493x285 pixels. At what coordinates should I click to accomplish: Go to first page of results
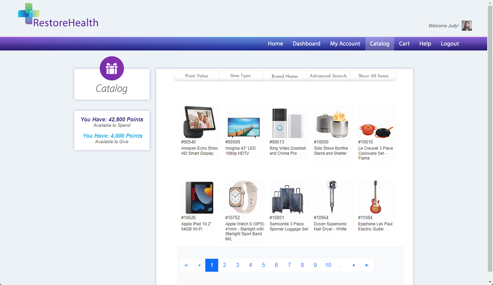tap(186, 265)
